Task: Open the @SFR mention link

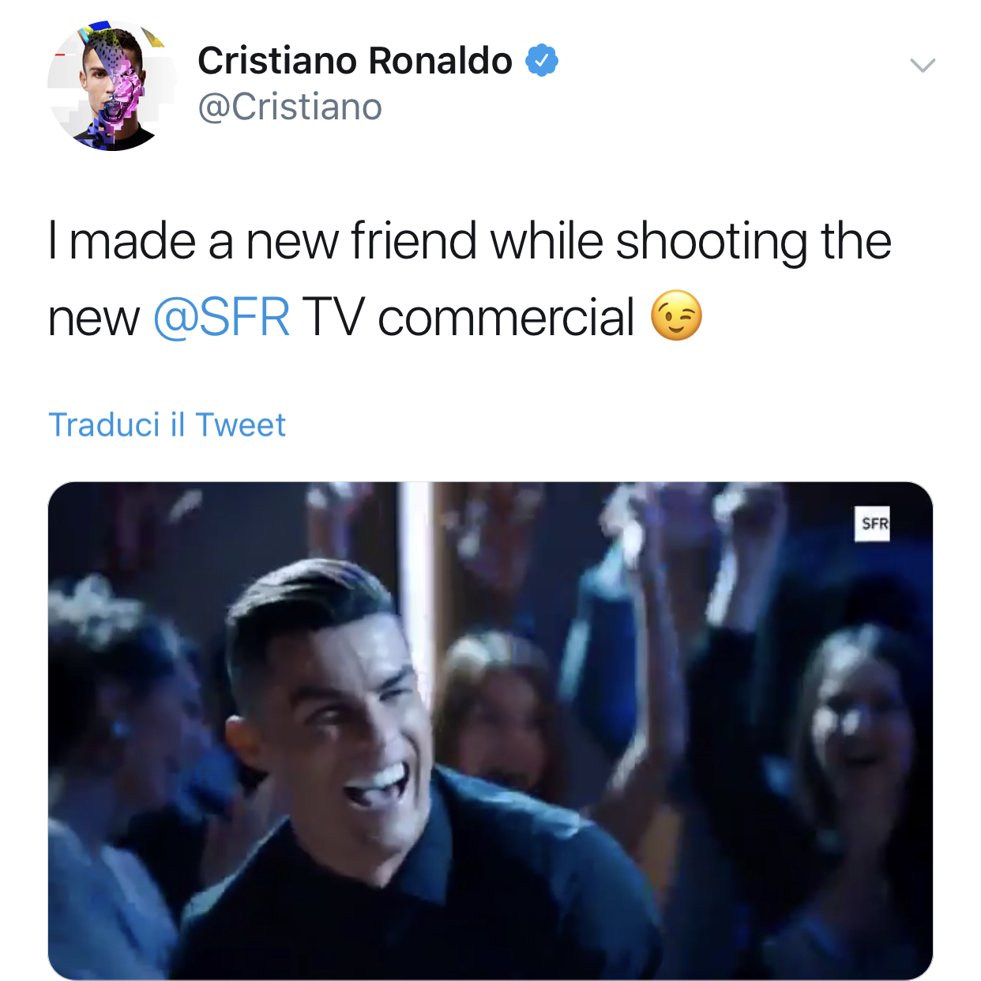Action: [x=221, y=318]
